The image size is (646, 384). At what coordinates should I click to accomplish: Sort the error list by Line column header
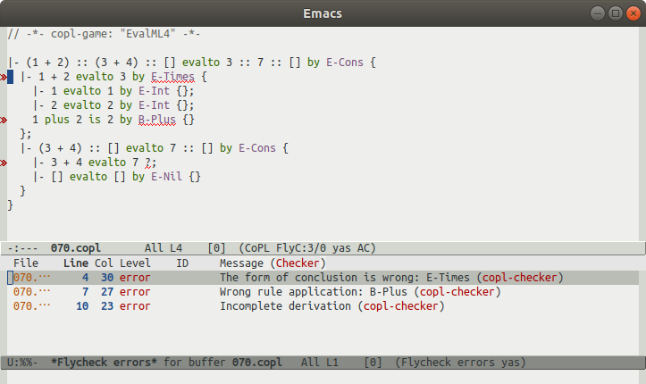76,263
